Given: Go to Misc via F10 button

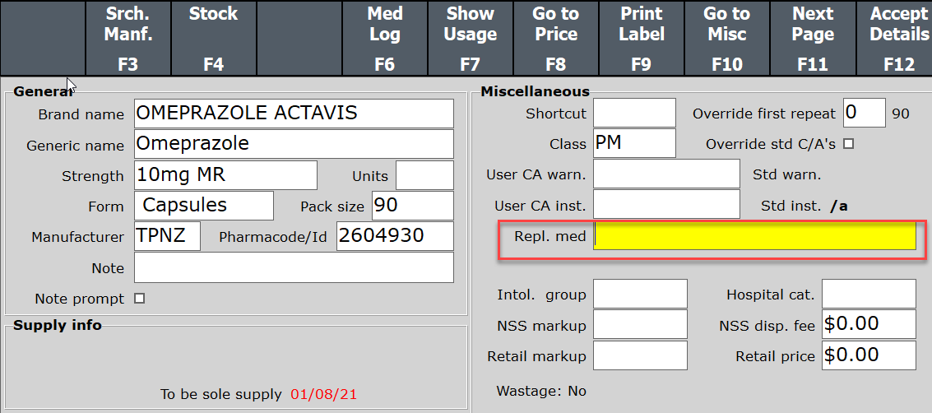Looking at the screenshot, I should pyautogui.click(x=727, y=38).
